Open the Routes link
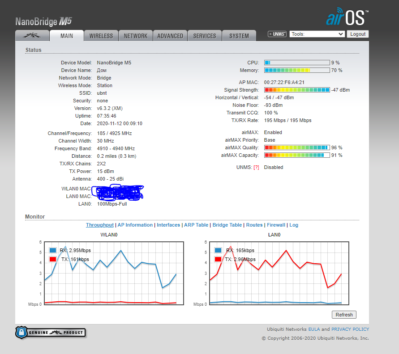Viewport: 399px width, 354px height. (254, 225)
